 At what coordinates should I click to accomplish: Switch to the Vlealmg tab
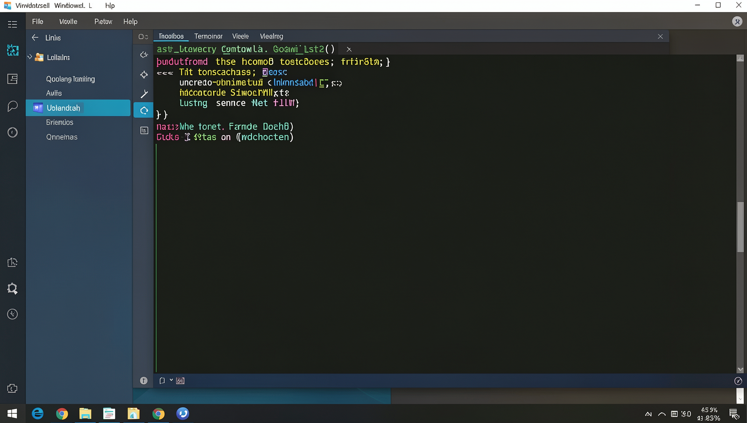[x=271, y=36]
